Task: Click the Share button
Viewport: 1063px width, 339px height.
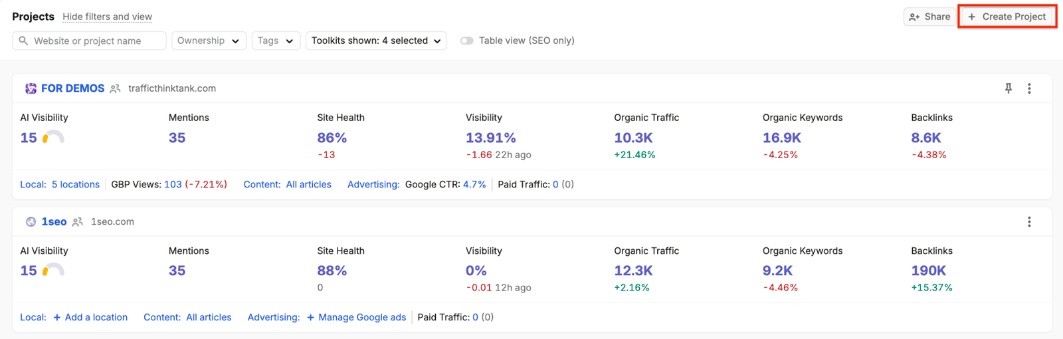Action: point(929,17)
